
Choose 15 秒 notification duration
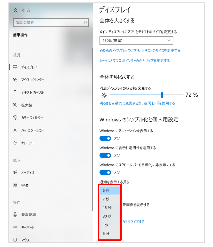tap(110, 208)
